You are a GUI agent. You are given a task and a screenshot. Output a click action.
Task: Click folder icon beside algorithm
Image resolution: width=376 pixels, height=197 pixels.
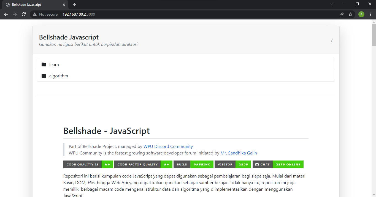[44, 76]
